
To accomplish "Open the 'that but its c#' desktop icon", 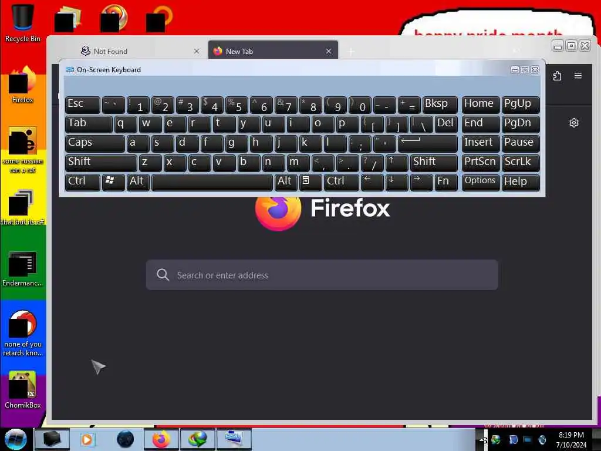I will click(22, 207).
